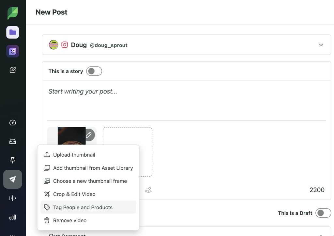Open the dashboard gauge sidebar icon
334x236 pixels.
13,123
